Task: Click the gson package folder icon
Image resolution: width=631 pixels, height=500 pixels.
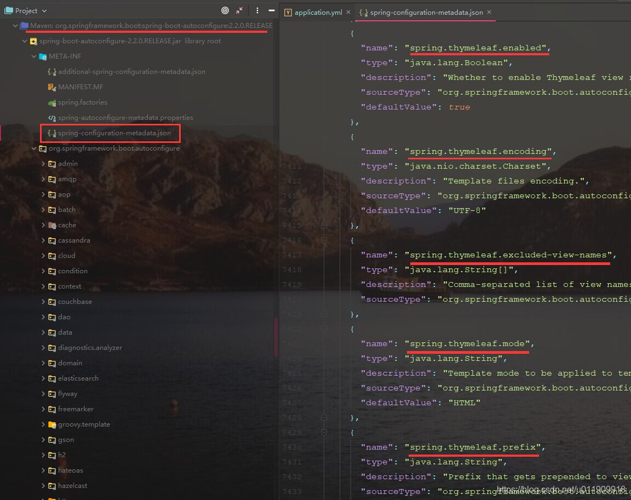Action: pos(52,440)
